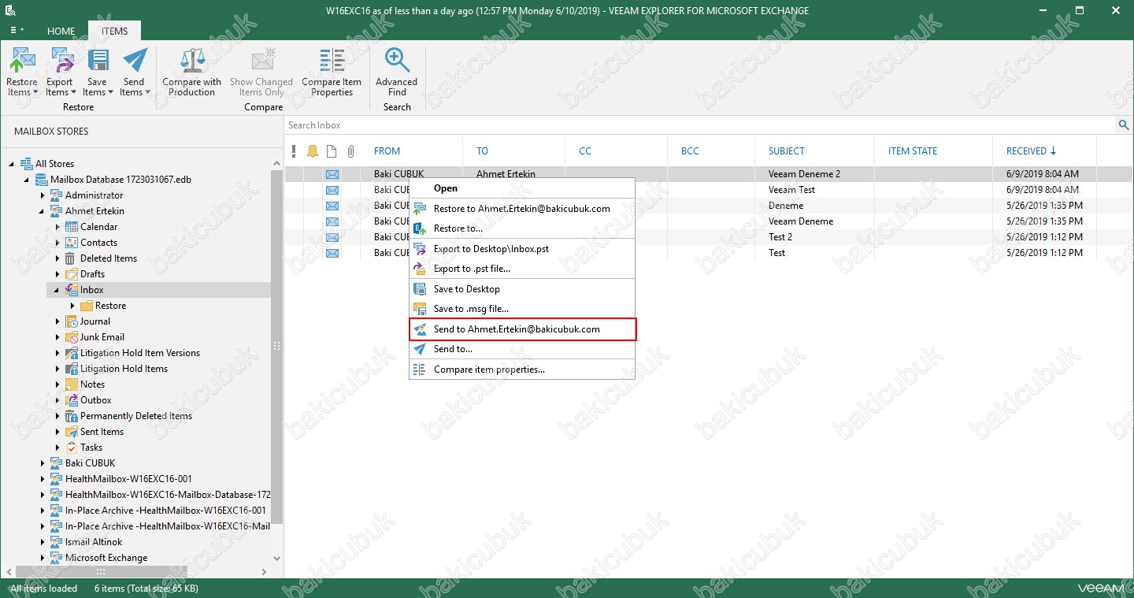The image size is (1134, 598).
Task: Click the Importance column header icon
Action: pyautogui.click(x=294, y=151)
